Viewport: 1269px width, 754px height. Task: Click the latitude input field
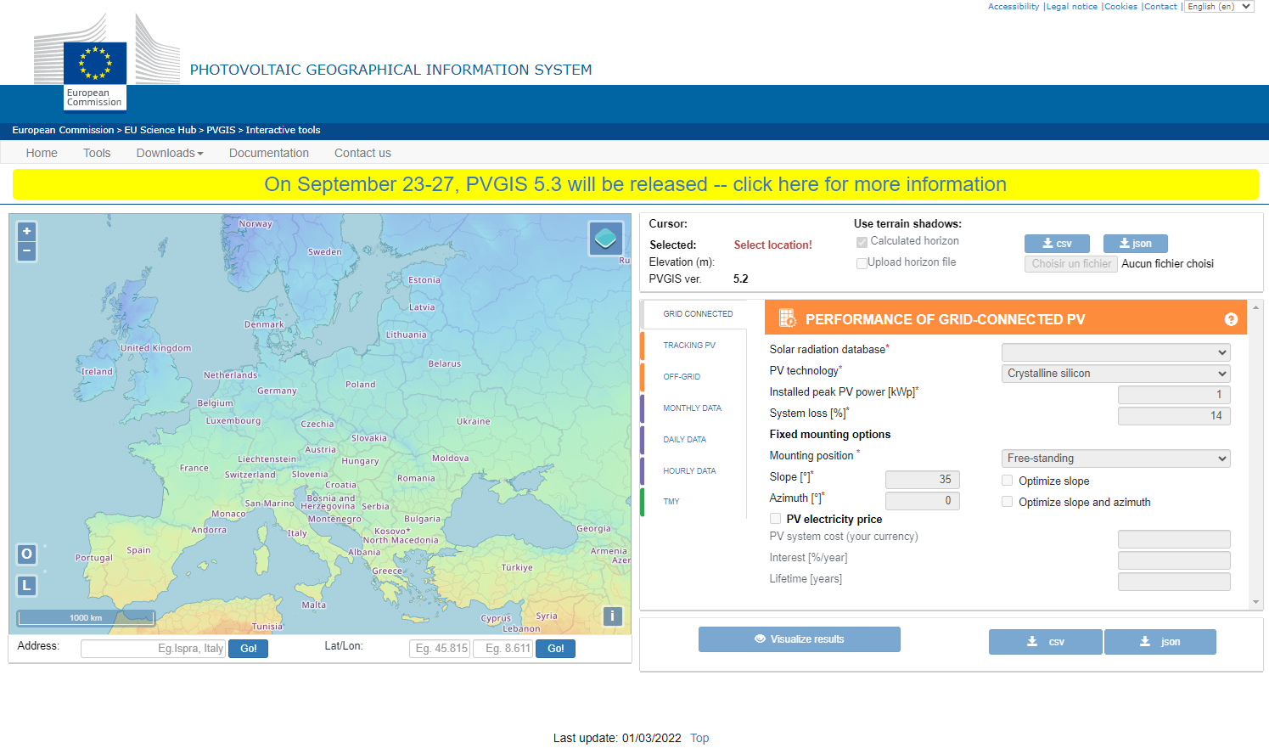click(x=440, y=649)
